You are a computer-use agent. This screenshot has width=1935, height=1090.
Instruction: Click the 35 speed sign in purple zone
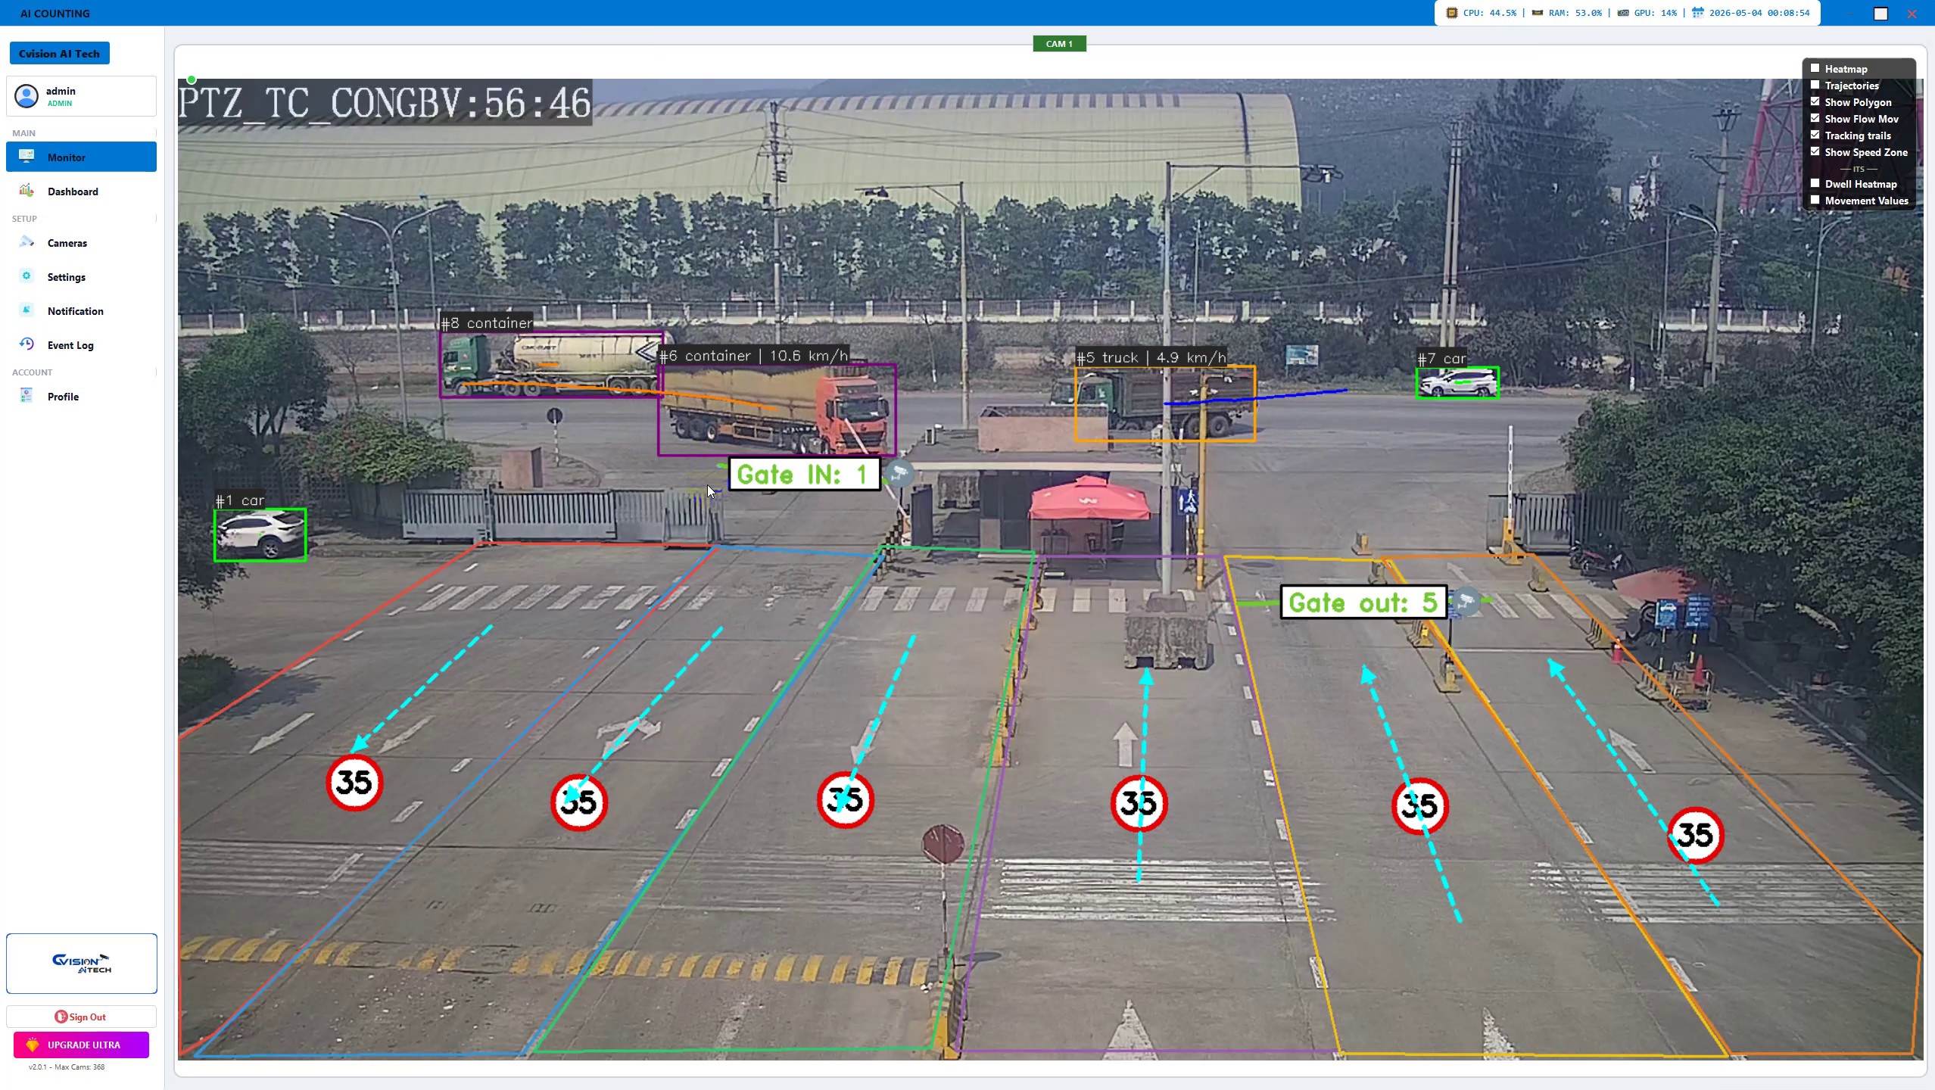click(x=1139, y=803)
